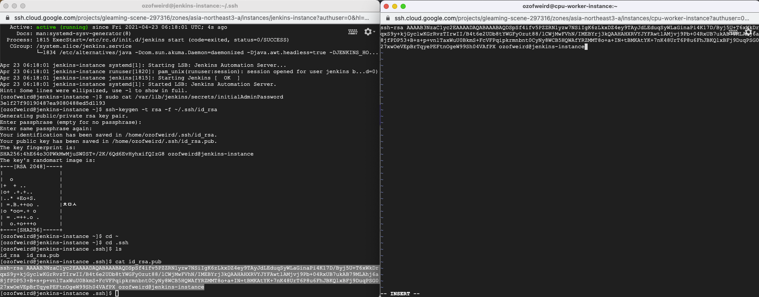The width and height of the screenshot is (759, 297).
Task: Click "ssh-rsa" at start of key in vim editor
Action: pos(392,27)
